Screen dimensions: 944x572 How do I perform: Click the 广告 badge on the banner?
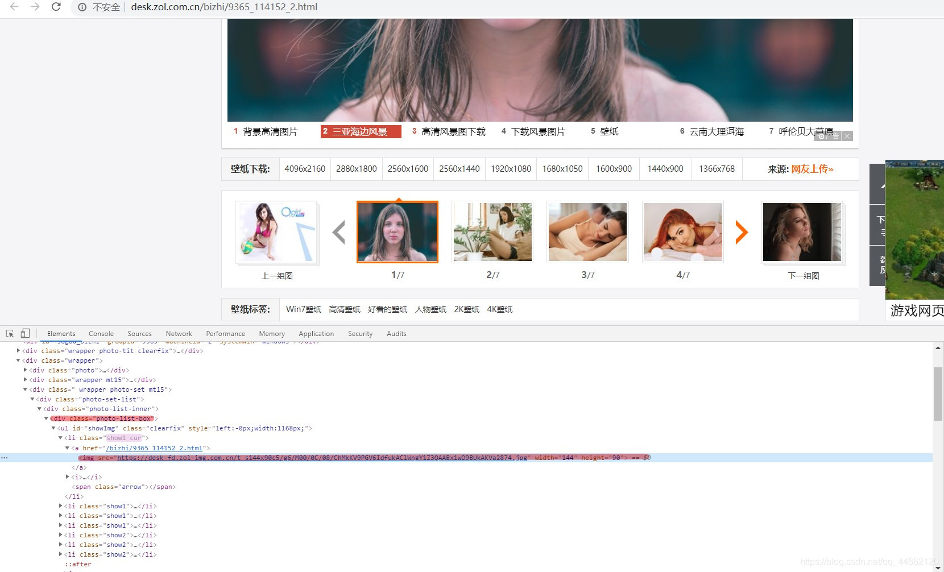point(830,136)
